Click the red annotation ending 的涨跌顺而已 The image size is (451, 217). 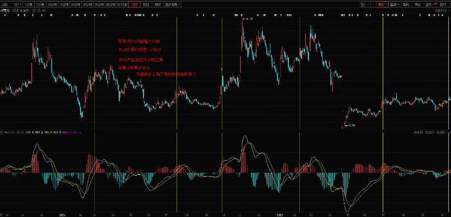coord(166,74)
